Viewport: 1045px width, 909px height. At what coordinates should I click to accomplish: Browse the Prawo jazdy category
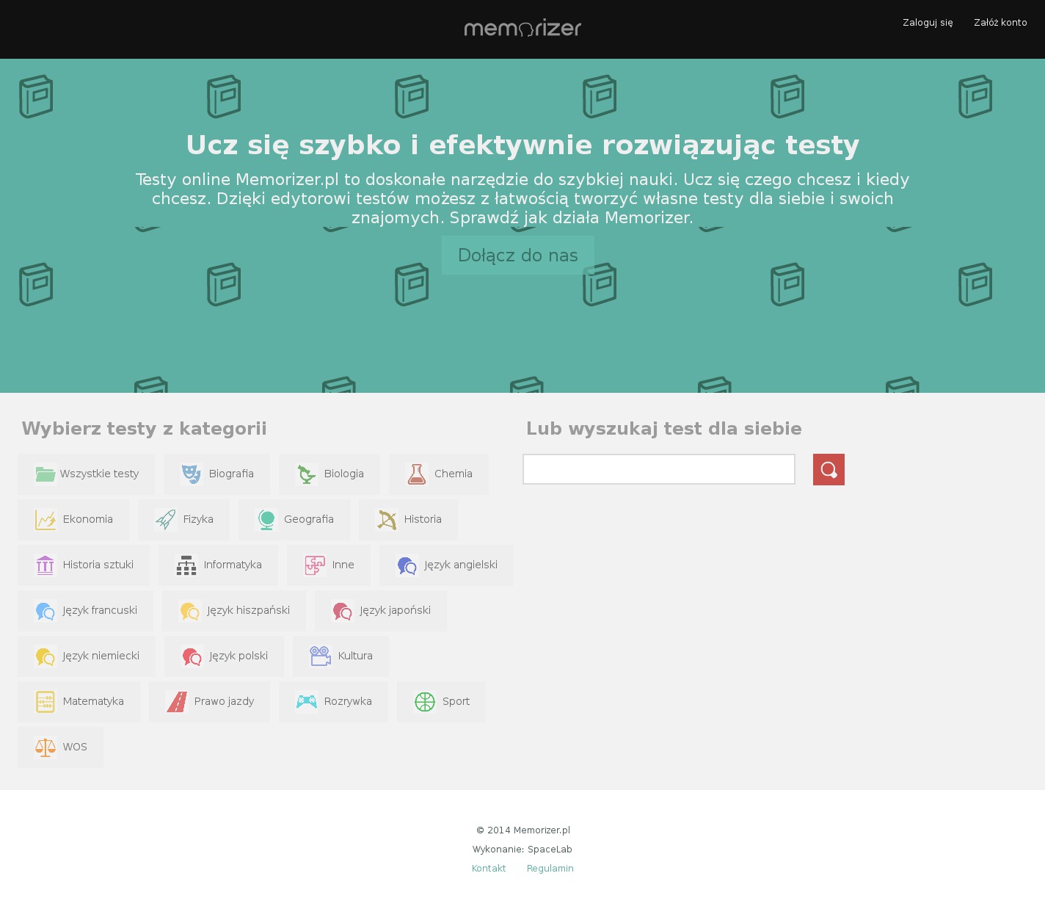[210, 702]
